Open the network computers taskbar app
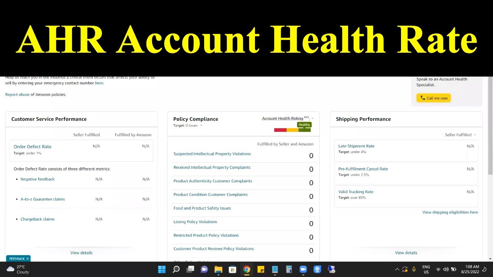Screen dimensions: 493x277 (331, 269)
